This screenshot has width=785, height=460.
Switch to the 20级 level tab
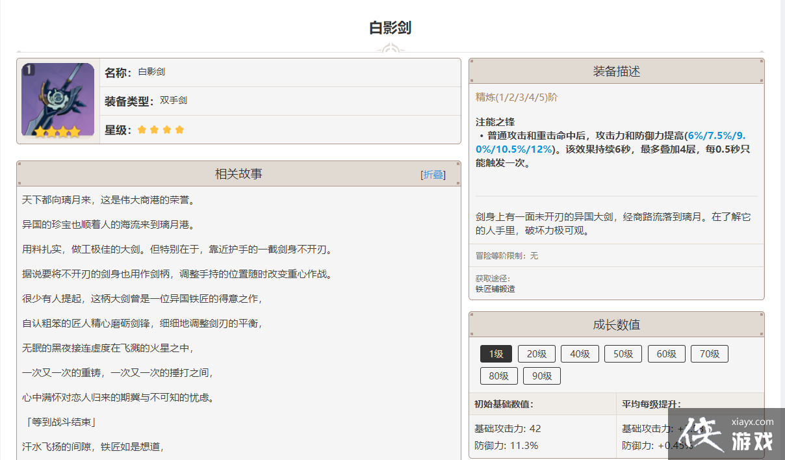[536, 354]
